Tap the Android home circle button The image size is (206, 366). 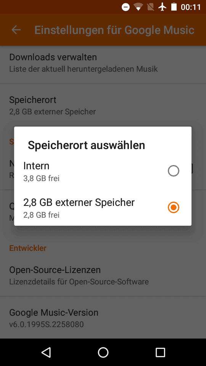point(103,352)
